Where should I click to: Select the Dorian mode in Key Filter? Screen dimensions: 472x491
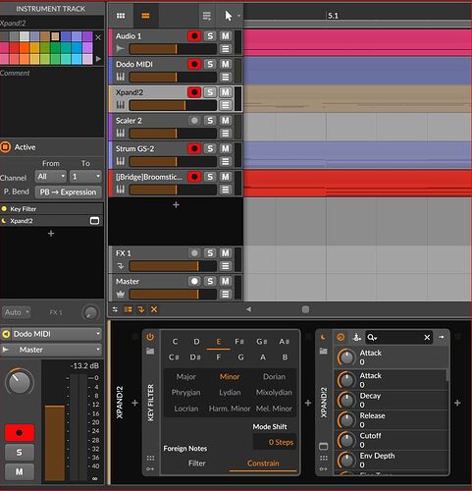274,377
